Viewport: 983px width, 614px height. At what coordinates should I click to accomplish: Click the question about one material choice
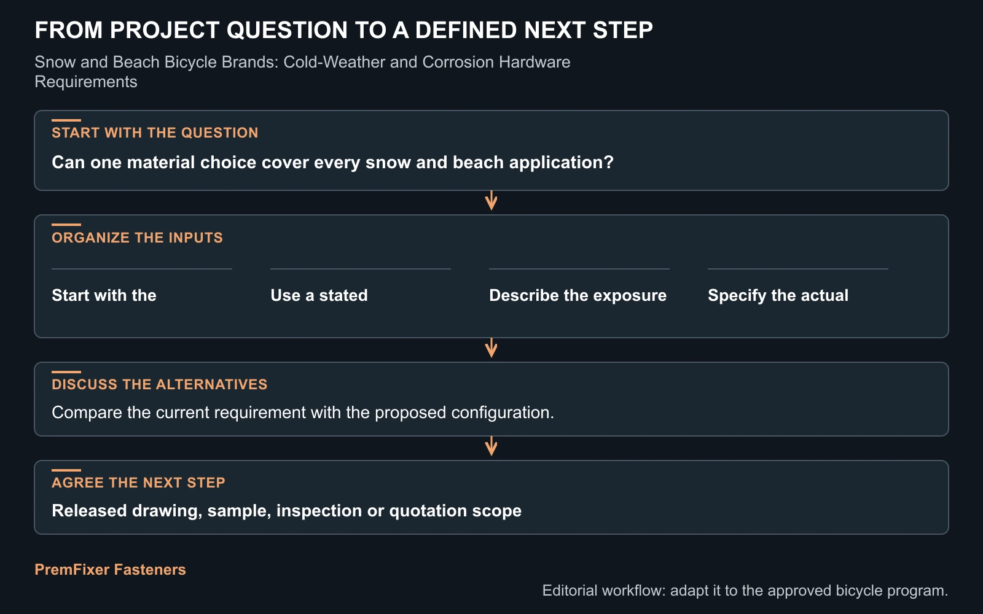332,162
